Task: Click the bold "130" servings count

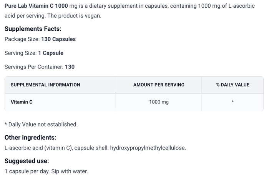Action: (70, 67)
